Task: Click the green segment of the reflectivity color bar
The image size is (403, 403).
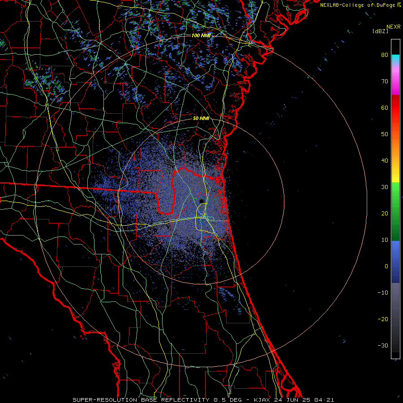Action: coord(395,211)
